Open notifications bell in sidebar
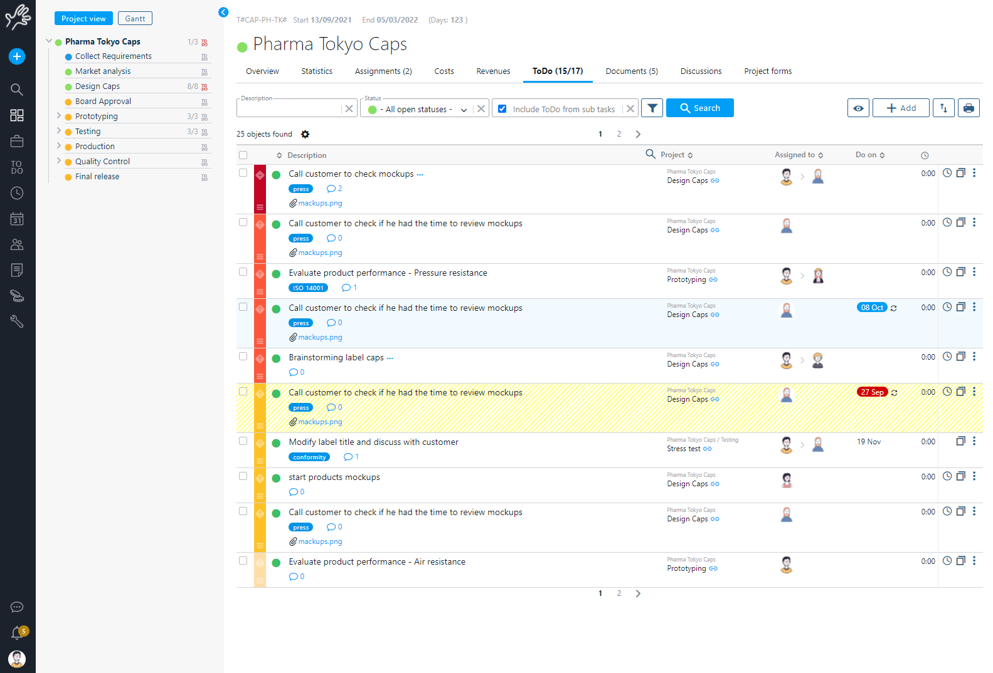Viewport: 993px width, 673px height. 17,634
